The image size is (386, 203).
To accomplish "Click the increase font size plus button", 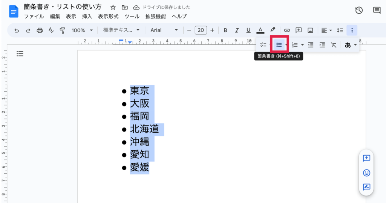I will click(212, 30).
